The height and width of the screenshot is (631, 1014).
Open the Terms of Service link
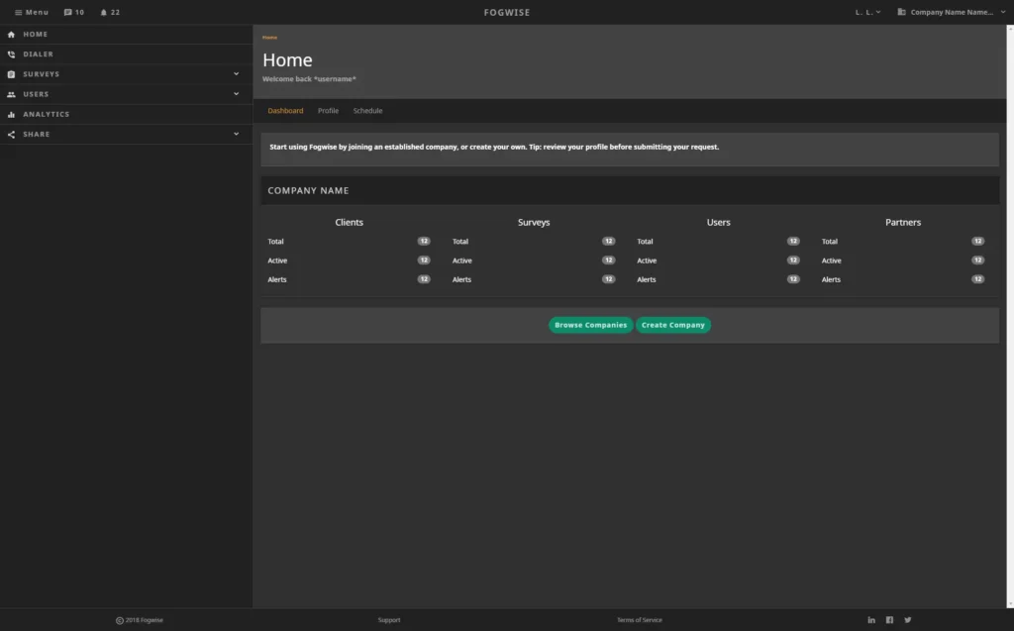639,620
